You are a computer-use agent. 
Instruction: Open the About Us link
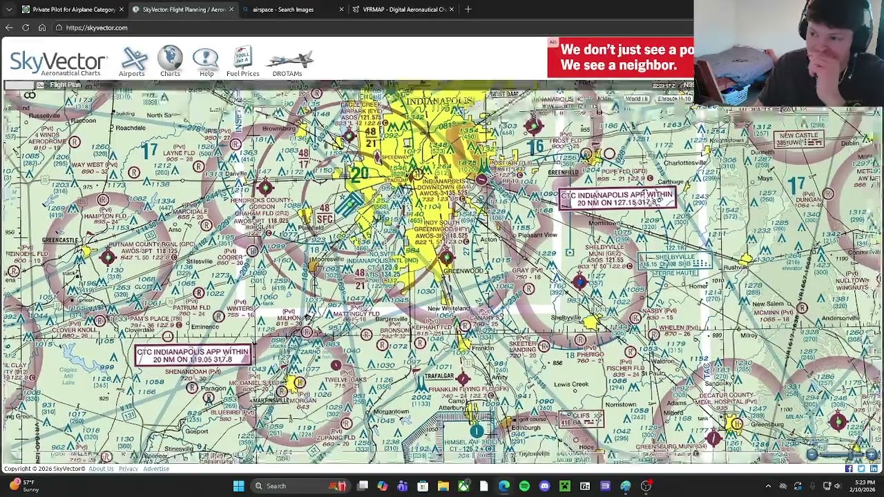(x=101, y=469)
